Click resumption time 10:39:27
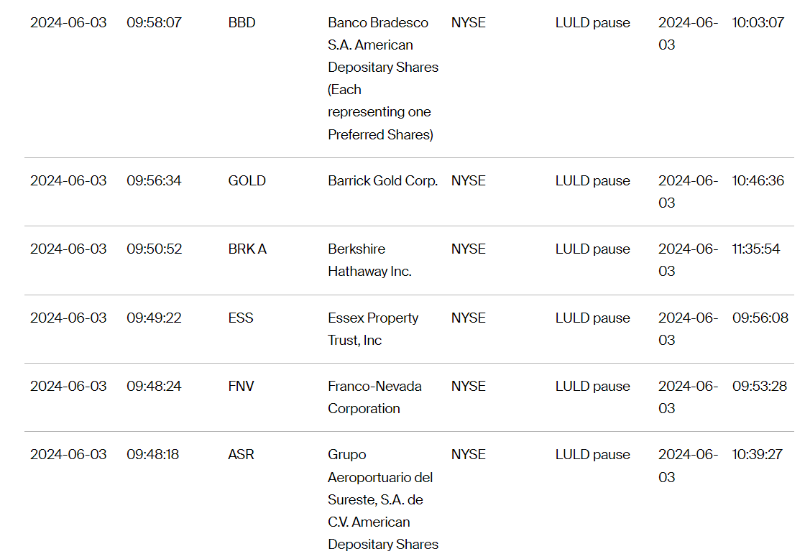This screenshot has height=554, width=805. [x=757, y=454]
